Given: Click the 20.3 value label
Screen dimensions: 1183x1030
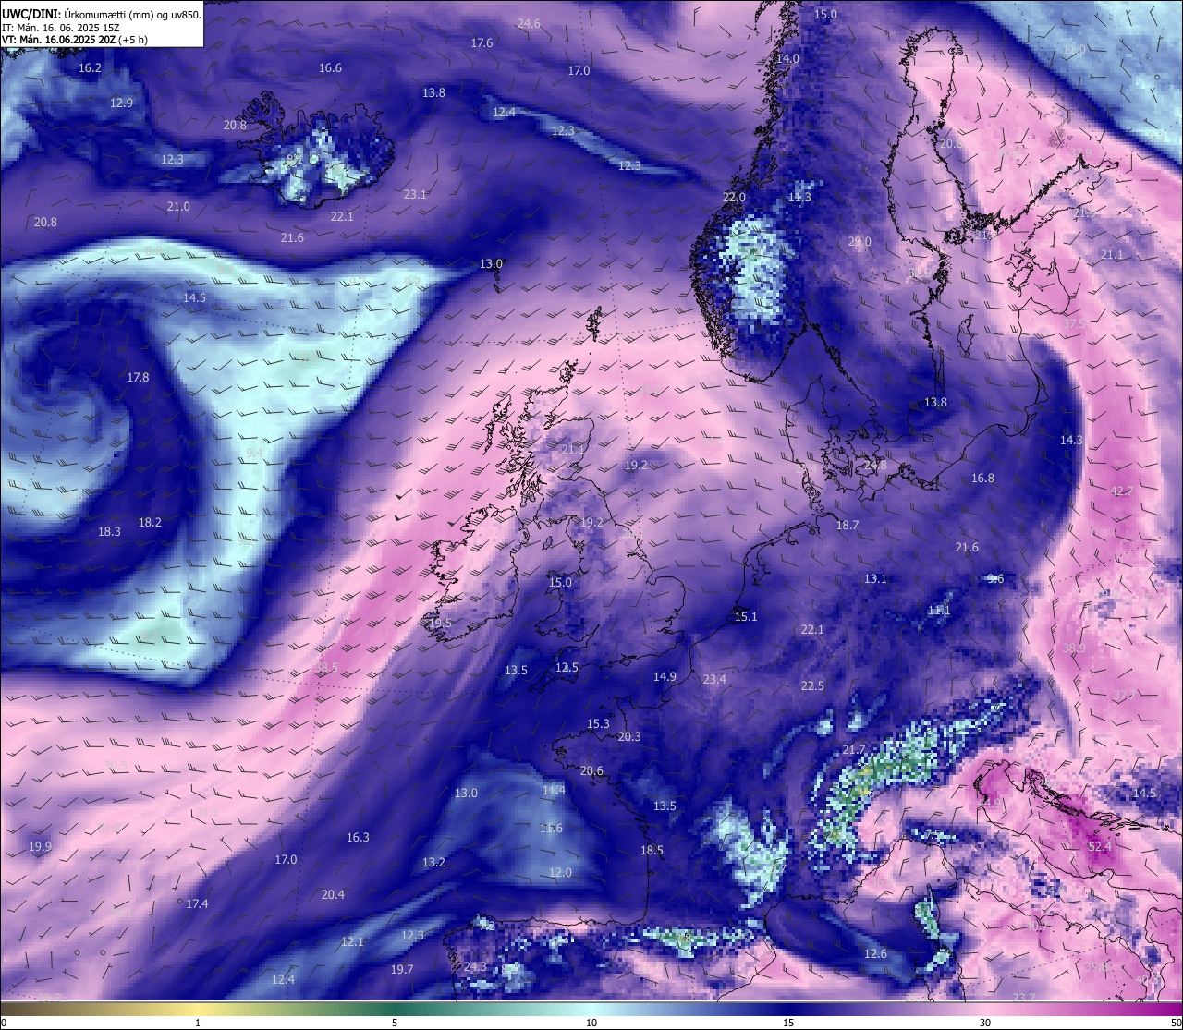Looking at the screenshot, I should point(629,737).
